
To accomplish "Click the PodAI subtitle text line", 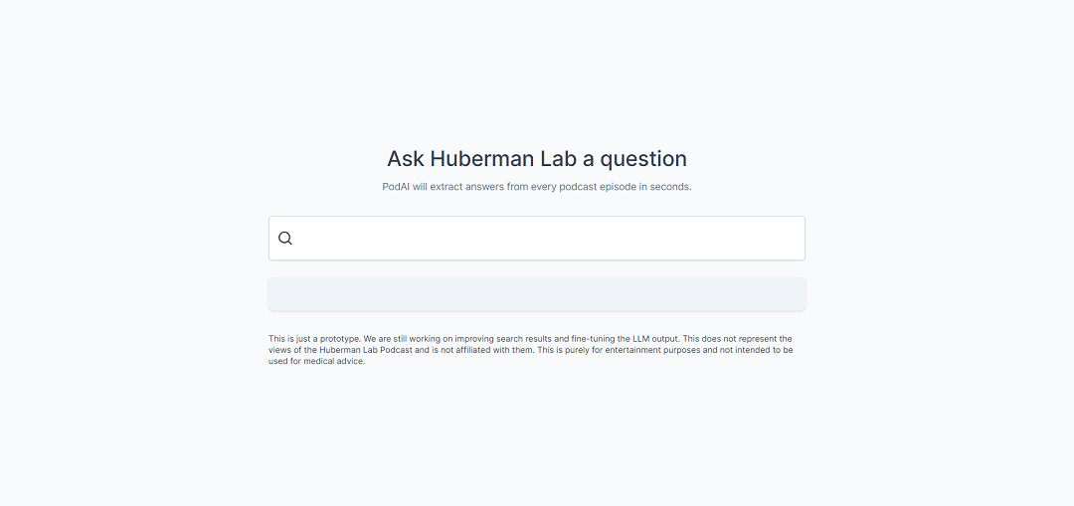I will click(537, 187).
